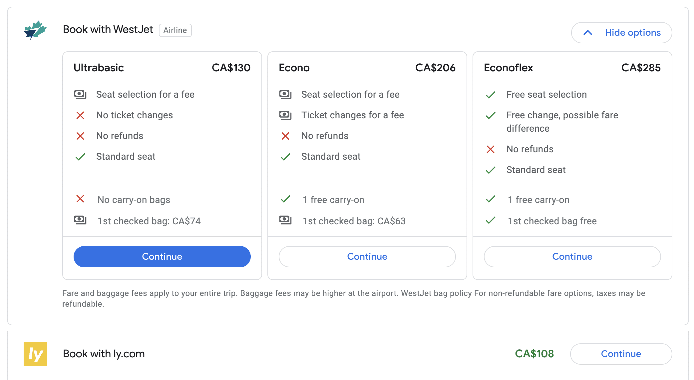Image resolution: width=694 pixels, height=380 pixels.
Task: Click the red X beside Econoflex No refunds
Action: (491, 149)
